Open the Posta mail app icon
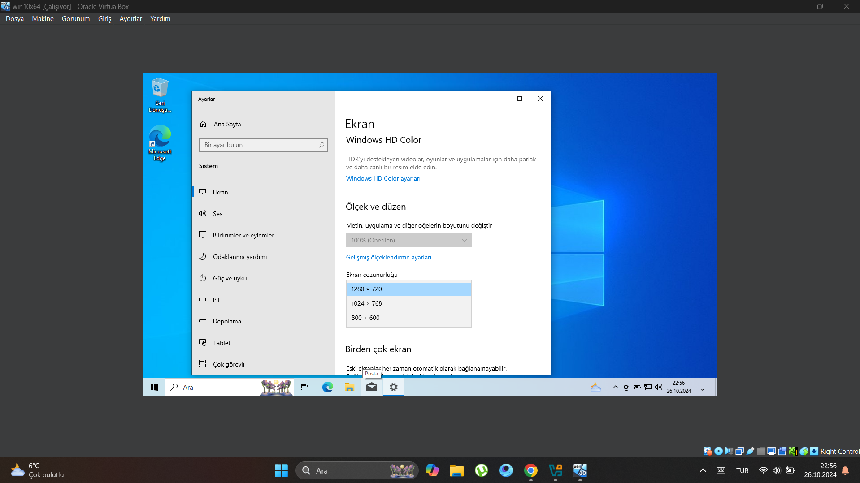Image resolution: width=860 pixels, height=483 pixels. [x=372, y=387]
